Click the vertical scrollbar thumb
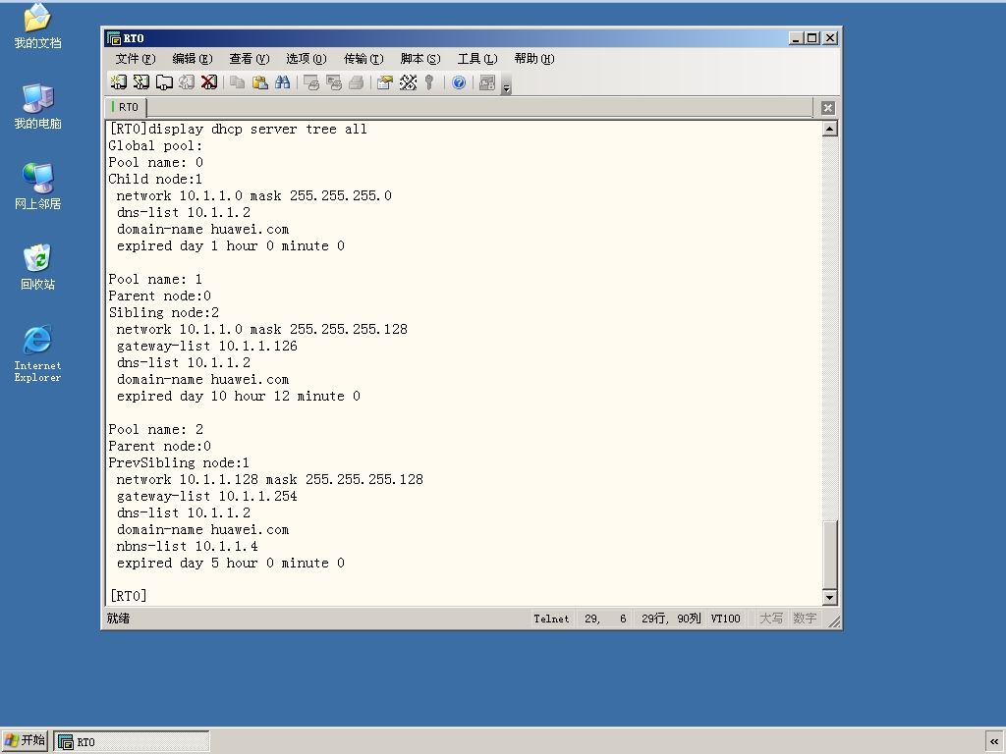 (829, 555)
